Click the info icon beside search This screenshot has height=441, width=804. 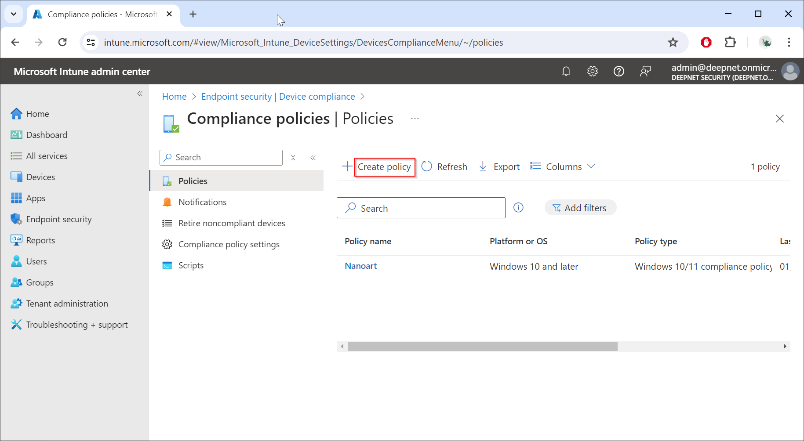519,208
